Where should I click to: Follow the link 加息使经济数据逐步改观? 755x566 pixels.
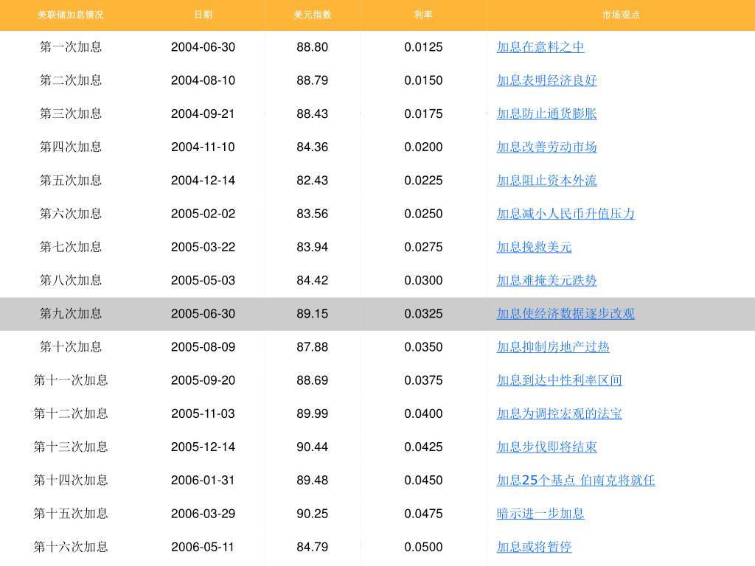(566, 314)
